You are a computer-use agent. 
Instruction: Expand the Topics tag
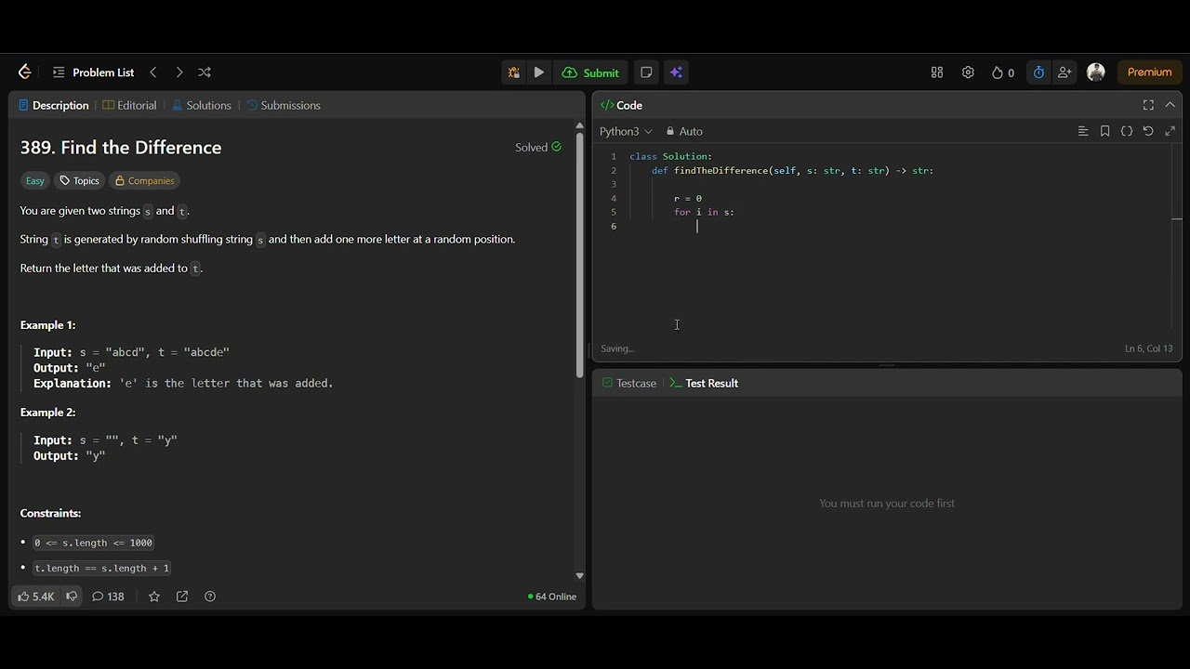pos(79,181)
